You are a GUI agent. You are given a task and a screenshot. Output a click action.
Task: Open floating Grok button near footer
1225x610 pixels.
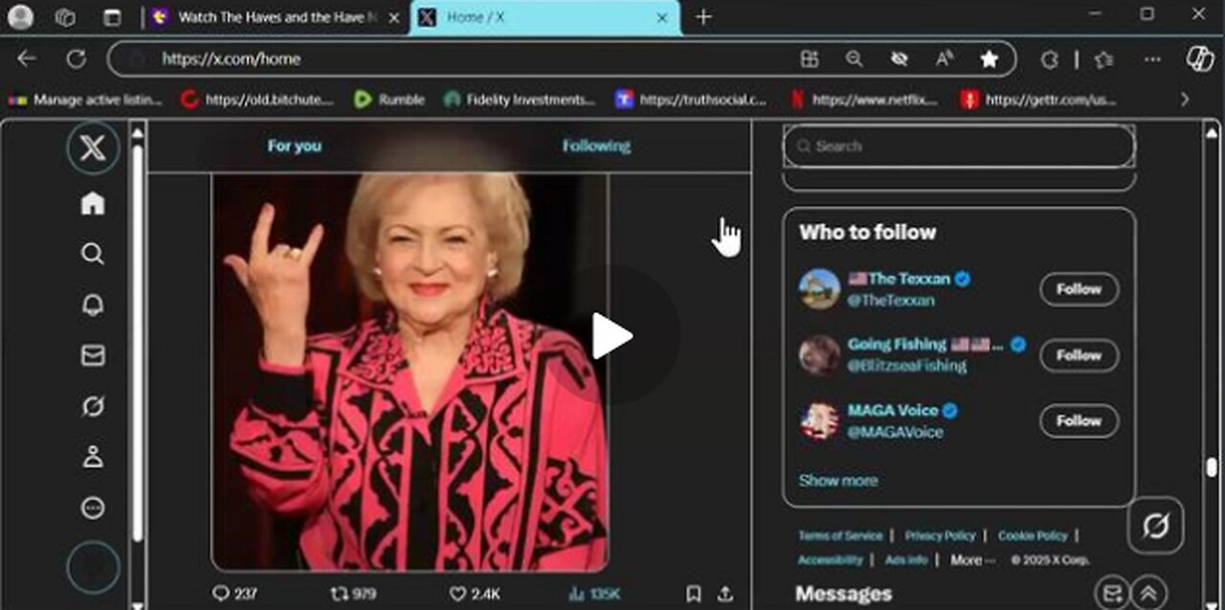coord(1155,526)
